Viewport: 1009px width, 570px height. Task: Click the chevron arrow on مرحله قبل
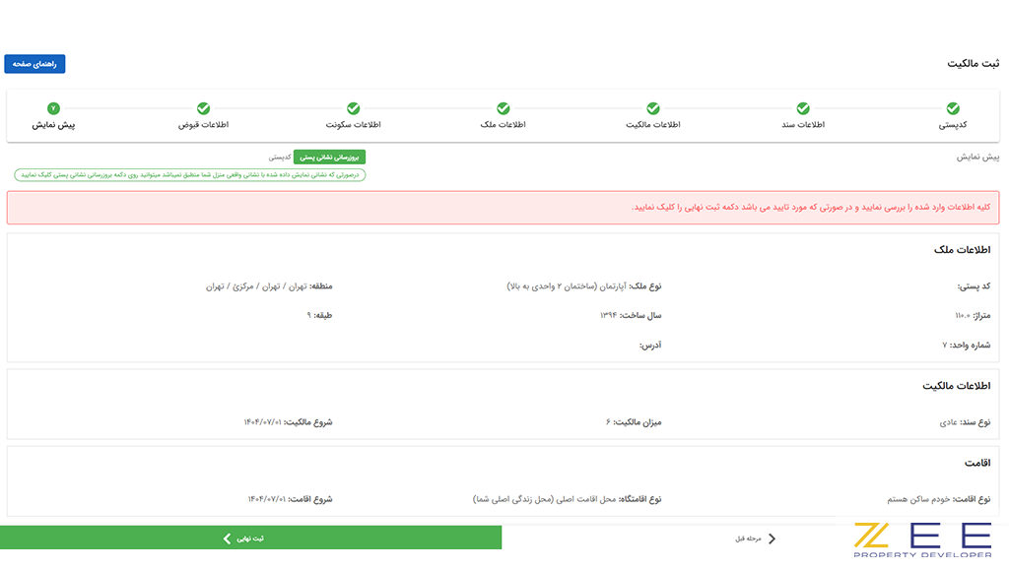773,538
